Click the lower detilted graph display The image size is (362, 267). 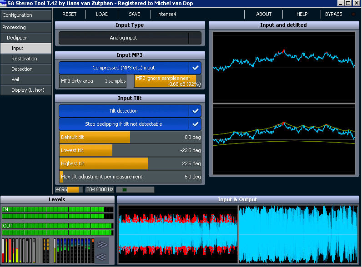[x=284, y=139]
